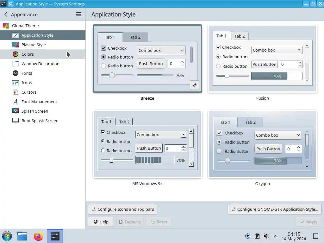Click the System Settings taskbar icon
The height and width of the screenshot is (243, 324).
pos(55,236)
